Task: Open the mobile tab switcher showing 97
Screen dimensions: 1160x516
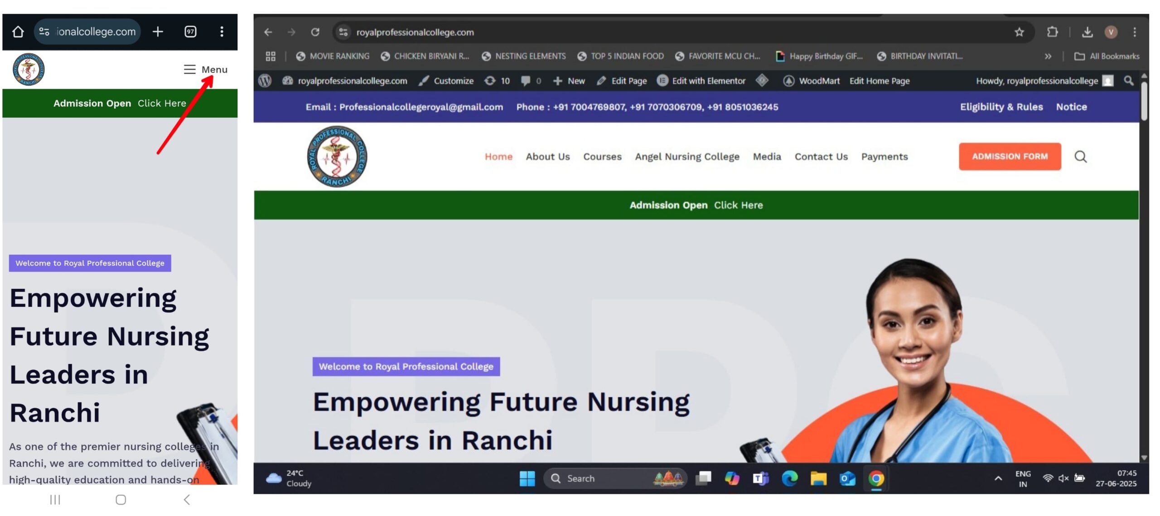Action: pos(190,32)
